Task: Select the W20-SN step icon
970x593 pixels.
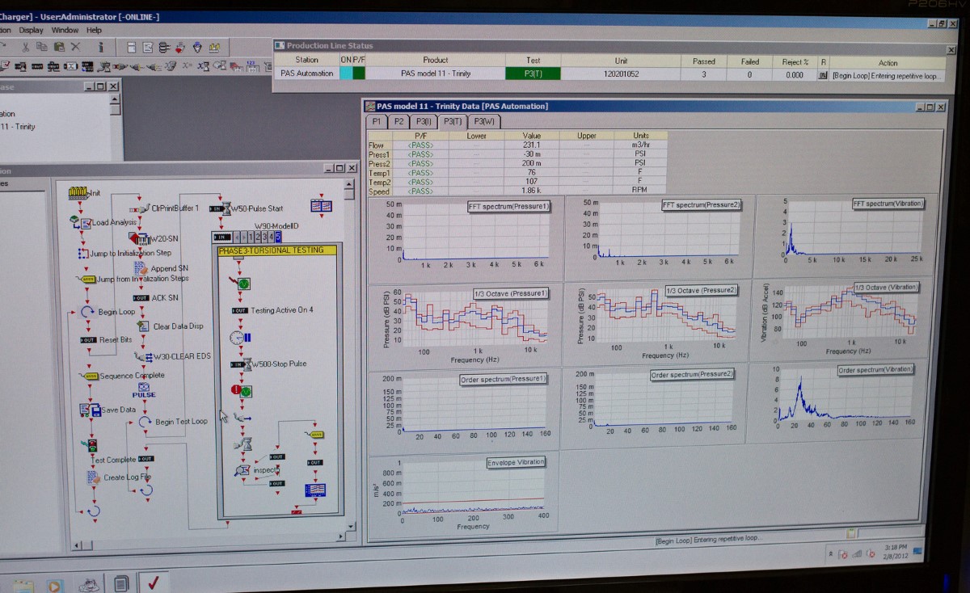Action: [140, 238]
